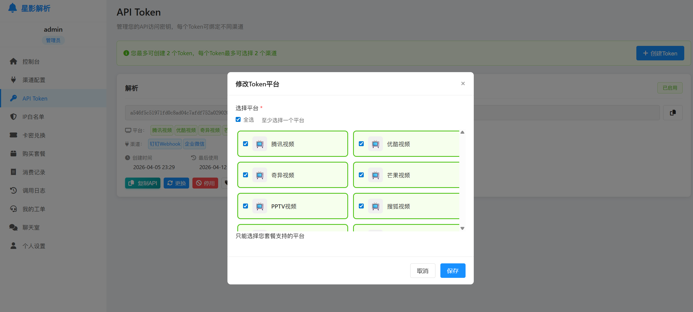Click the 取消 button

[x=423, y=270]
